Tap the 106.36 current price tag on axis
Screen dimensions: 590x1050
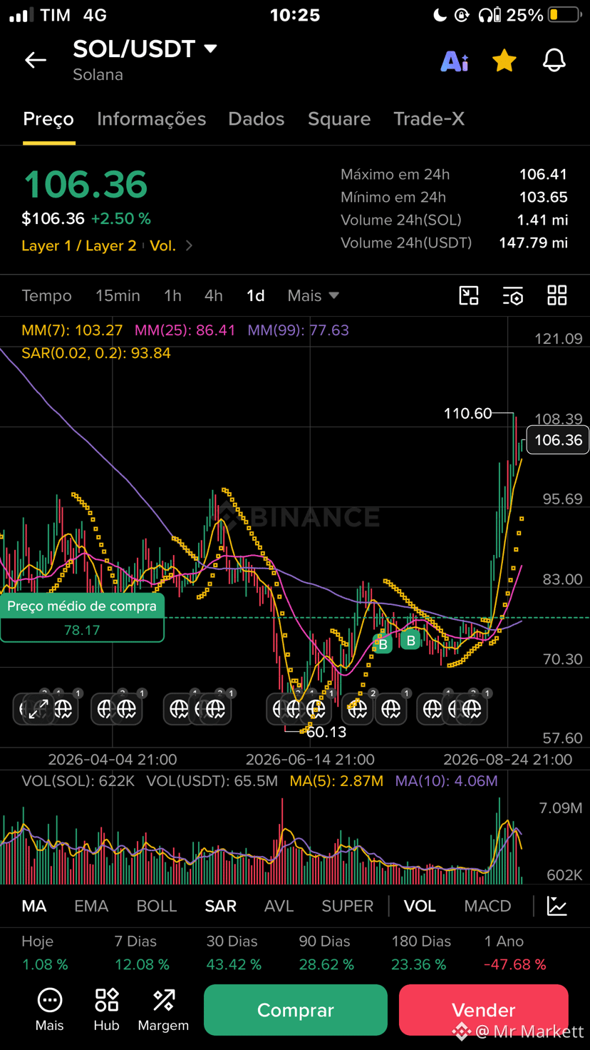coord(558,440)
